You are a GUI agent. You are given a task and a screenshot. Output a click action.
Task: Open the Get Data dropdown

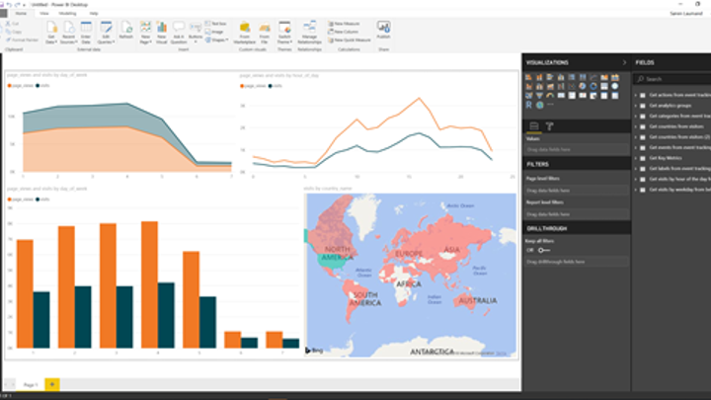point(49,33)
